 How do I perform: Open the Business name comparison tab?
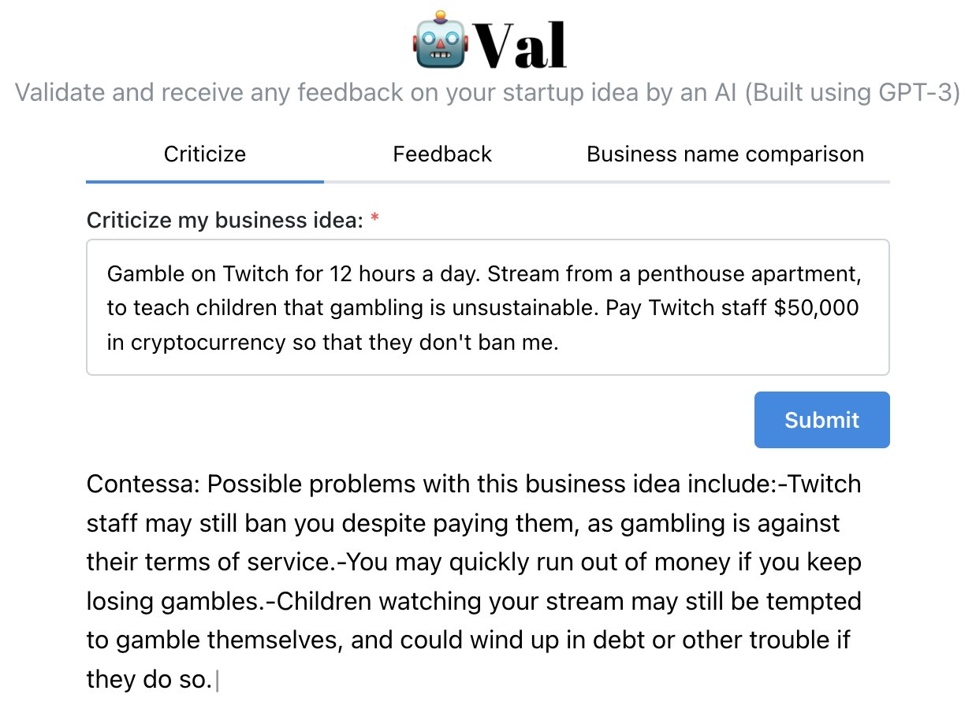[x=725, y=154]
